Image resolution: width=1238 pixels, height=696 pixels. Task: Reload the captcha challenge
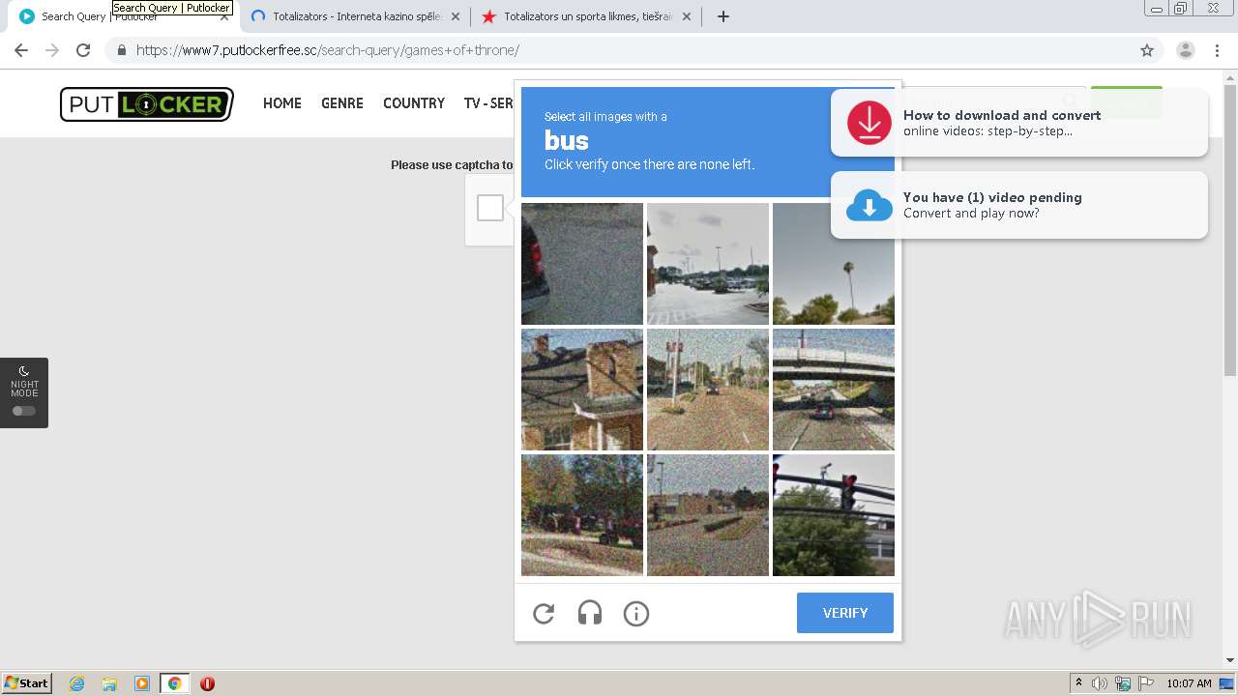pos(544,613)
